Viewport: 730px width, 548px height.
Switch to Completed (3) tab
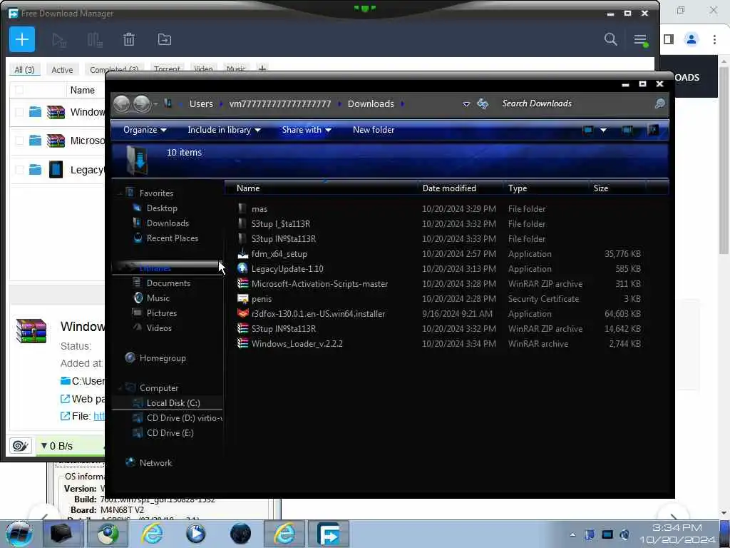pos(114,69)
